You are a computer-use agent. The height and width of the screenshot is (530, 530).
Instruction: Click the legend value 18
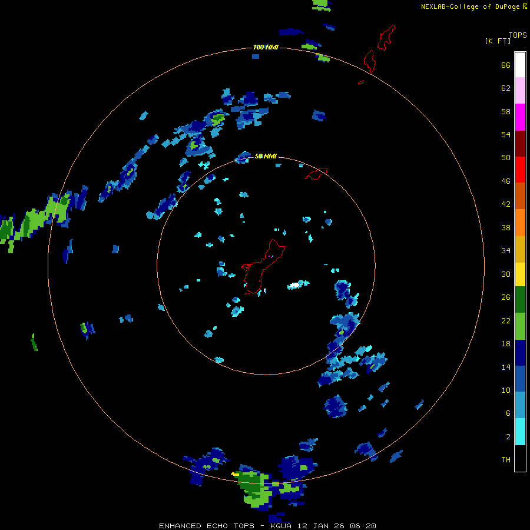pyautogui.click(x=506, y=344)
